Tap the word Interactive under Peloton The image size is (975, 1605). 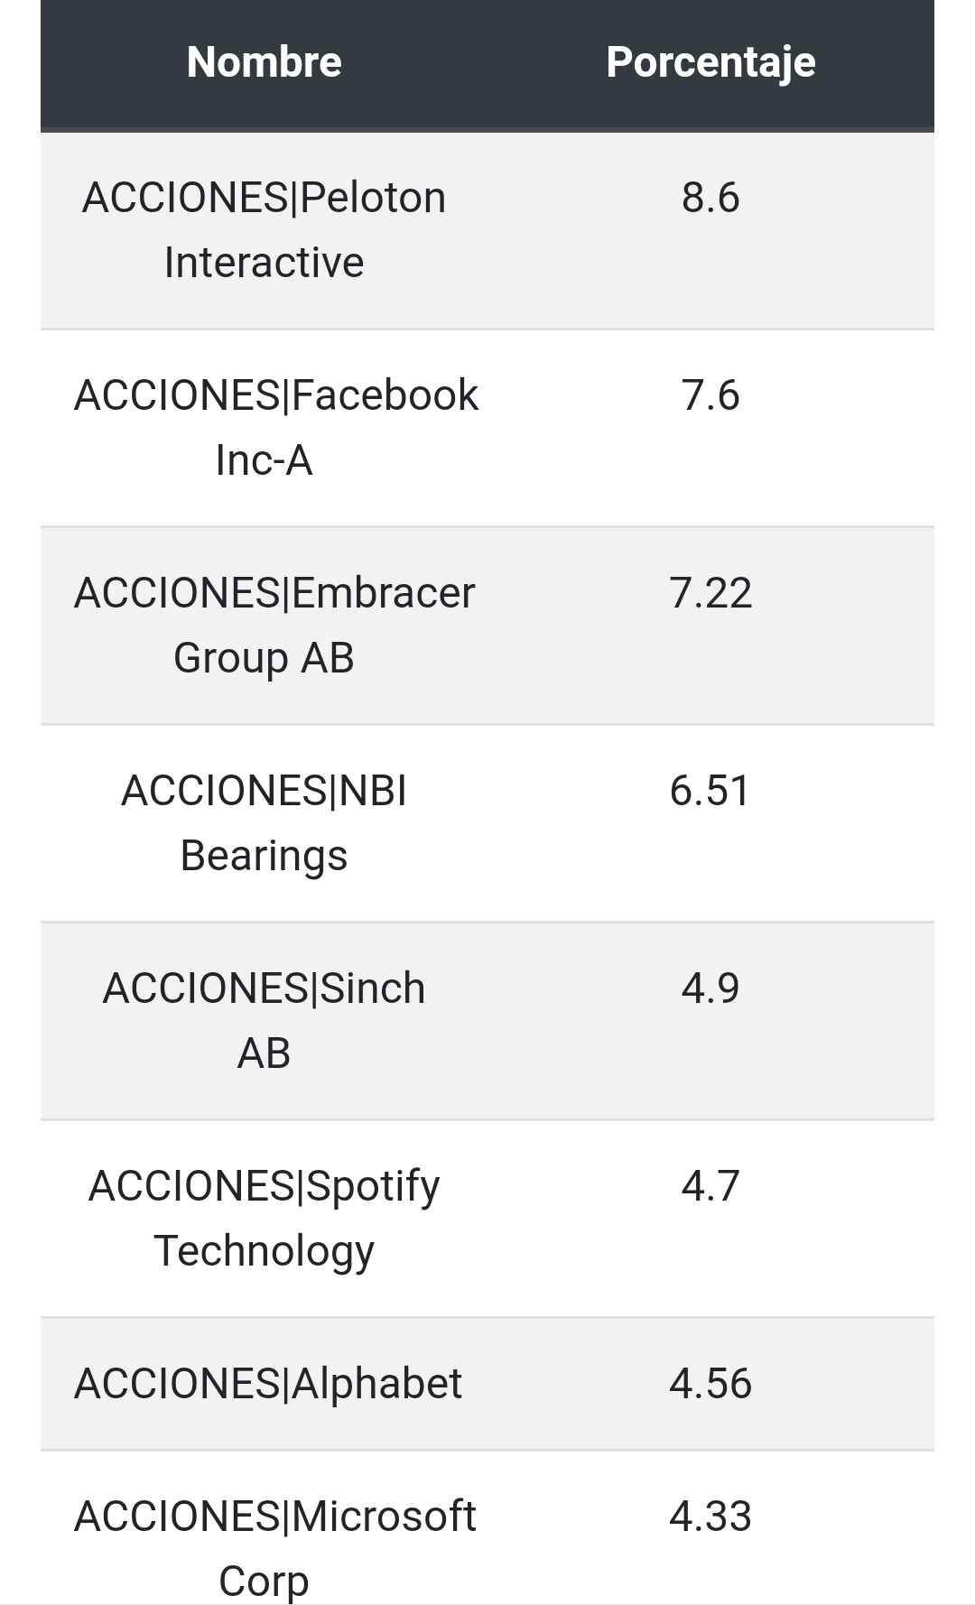coord(264,263)
